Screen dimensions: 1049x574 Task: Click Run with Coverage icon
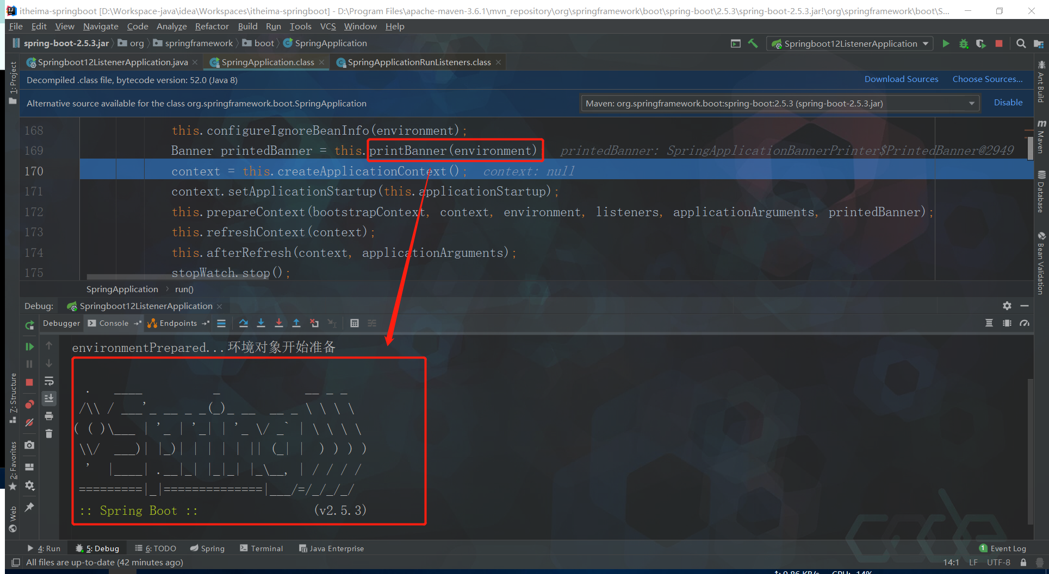(x=981, y=43)
